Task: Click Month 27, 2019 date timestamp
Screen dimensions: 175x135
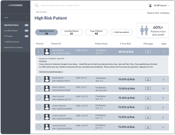Action: (x=158, y=13)
